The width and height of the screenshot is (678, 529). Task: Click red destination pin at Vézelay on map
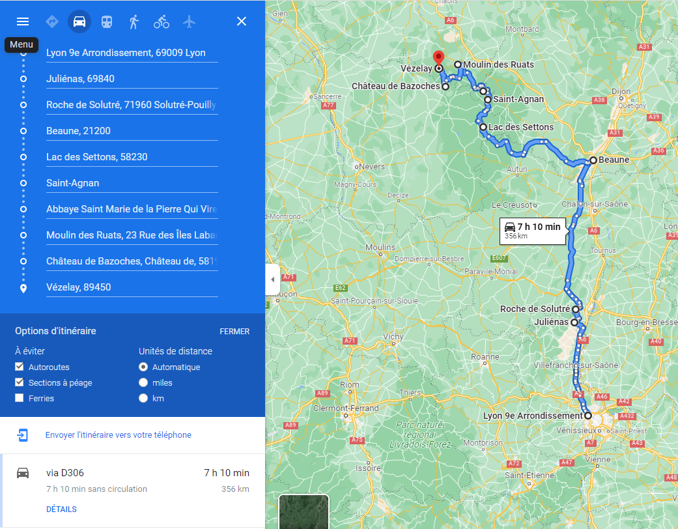pyautogui.click(x=438, y=58)
